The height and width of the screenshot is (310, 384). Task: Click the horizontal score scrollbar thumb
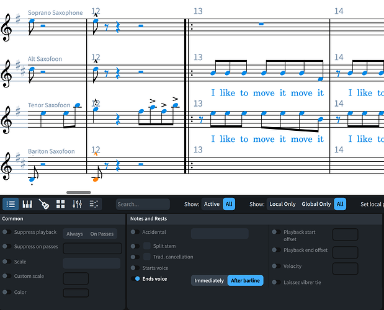click(x=79, y=192)
